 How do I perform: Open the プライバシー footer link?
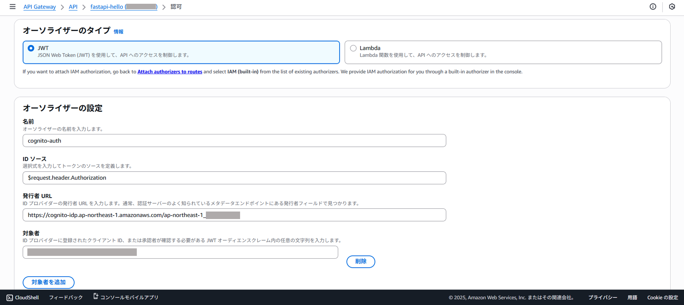point(603,297)
